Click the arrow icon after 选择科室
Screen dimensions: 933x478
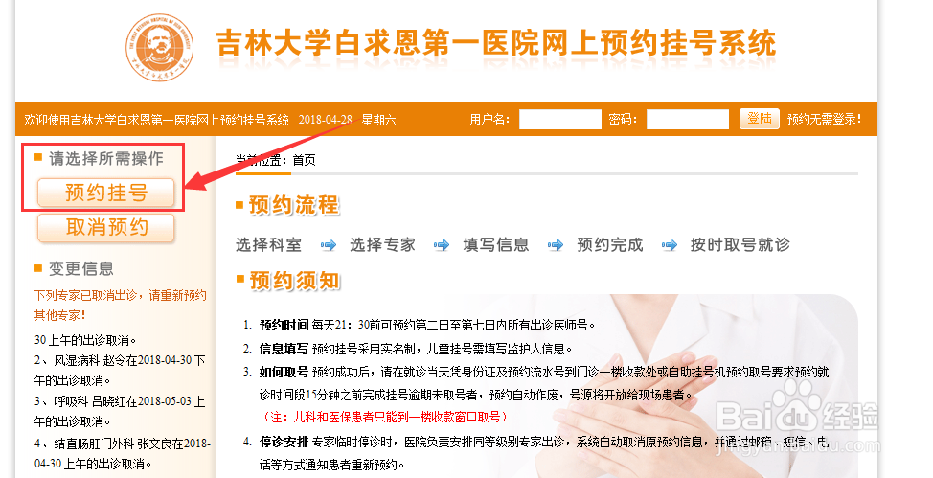[329, 244]
